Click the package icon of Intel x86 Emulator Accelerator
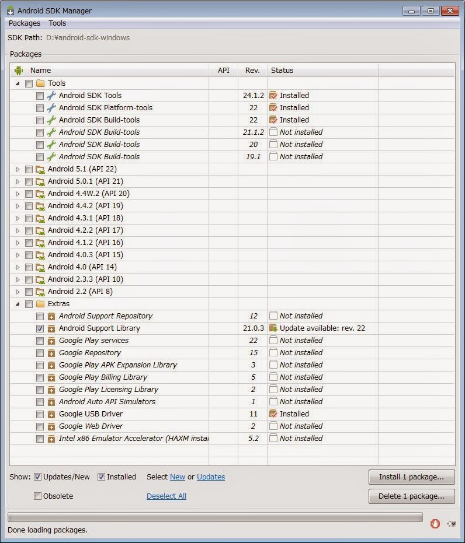This screenshot has width=465, height=543. tap(51, 439)
